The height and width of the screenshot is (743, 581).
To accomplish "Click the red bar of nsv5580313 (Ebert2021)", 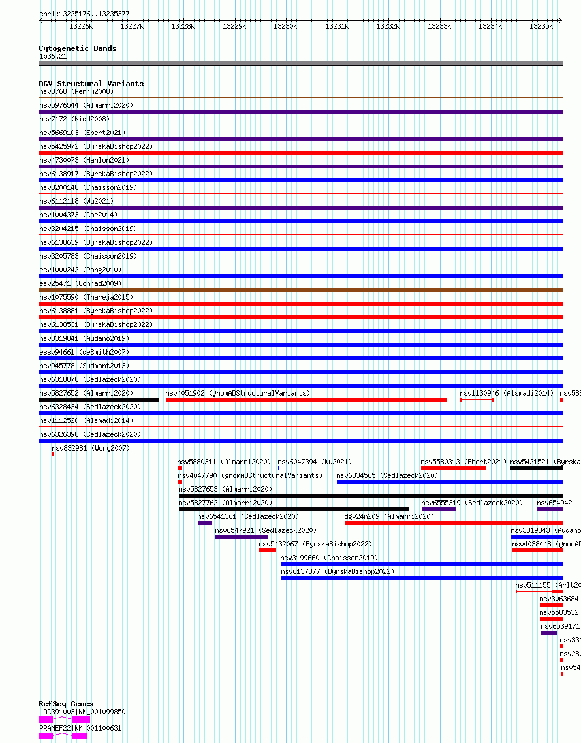I will pos(454,468).
